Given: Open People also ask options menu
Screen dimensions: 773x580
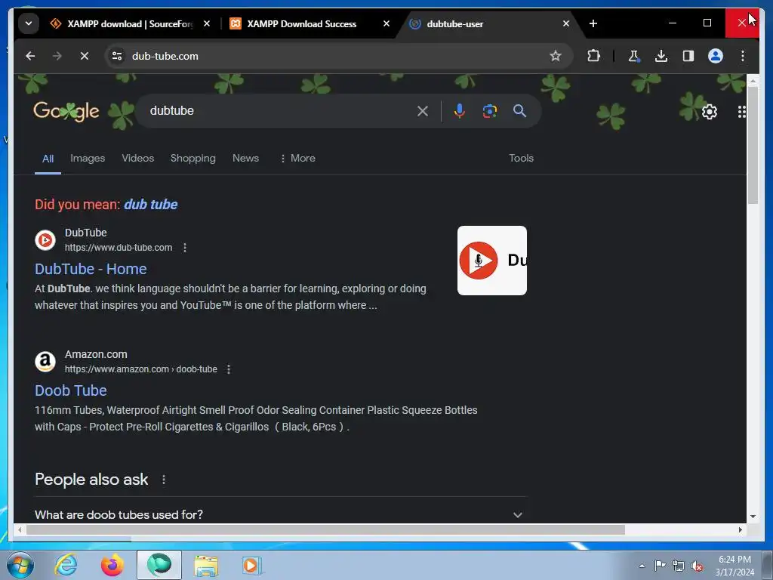Looking at the screenshot, I should (x=164, y=480).
